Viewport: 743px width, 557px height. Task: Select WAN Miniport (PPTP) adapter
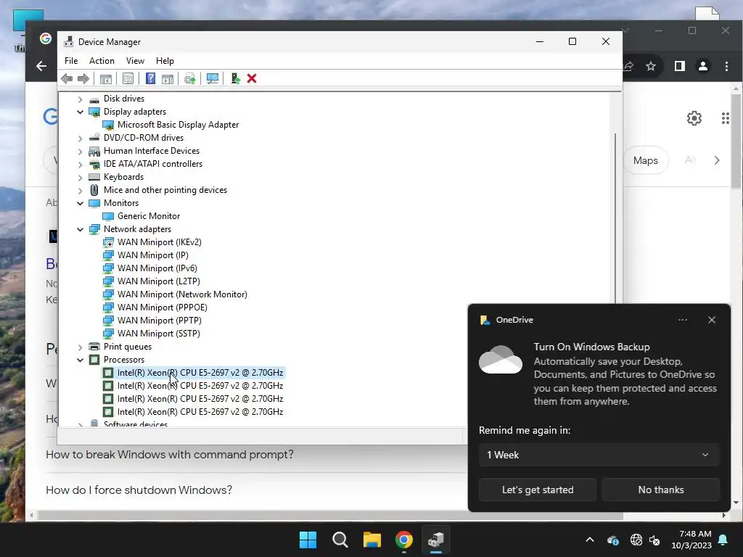click(159, 321)
